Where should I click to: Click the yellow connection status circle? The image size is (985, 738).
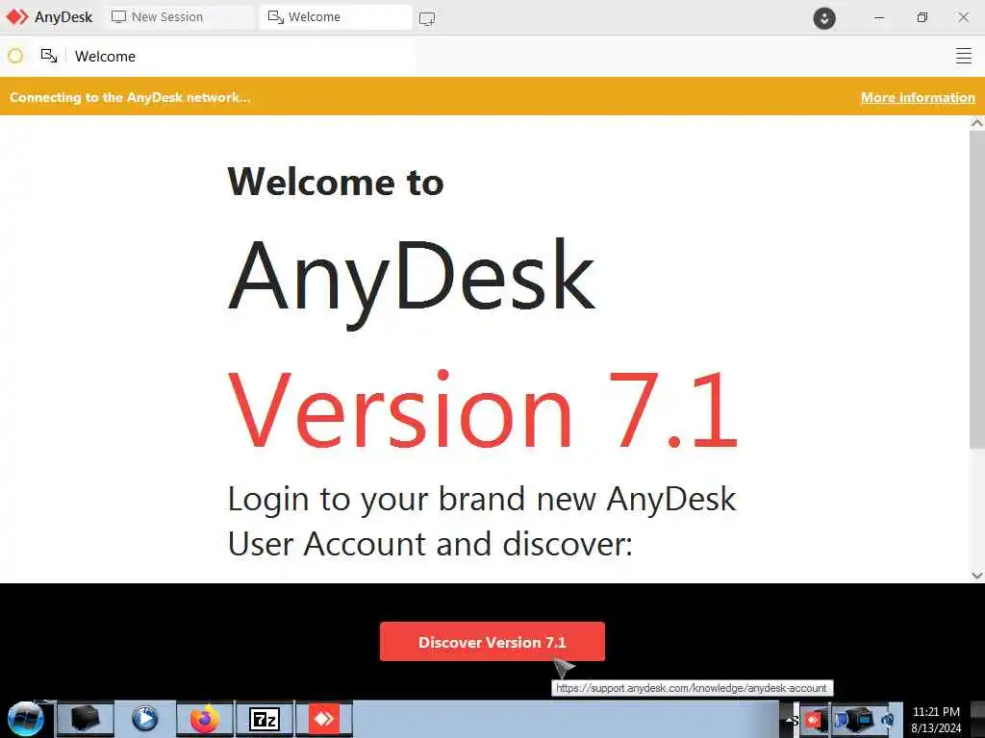coord(15,56)
